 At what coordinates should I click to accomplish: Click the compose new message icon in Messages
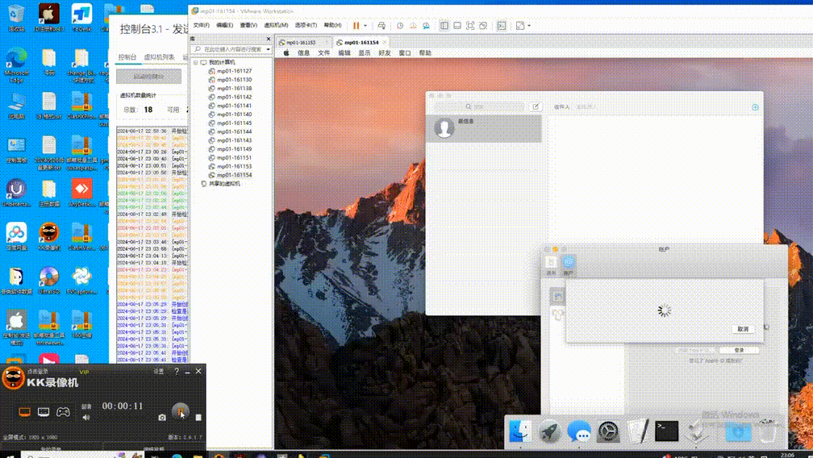click(536, 106)
